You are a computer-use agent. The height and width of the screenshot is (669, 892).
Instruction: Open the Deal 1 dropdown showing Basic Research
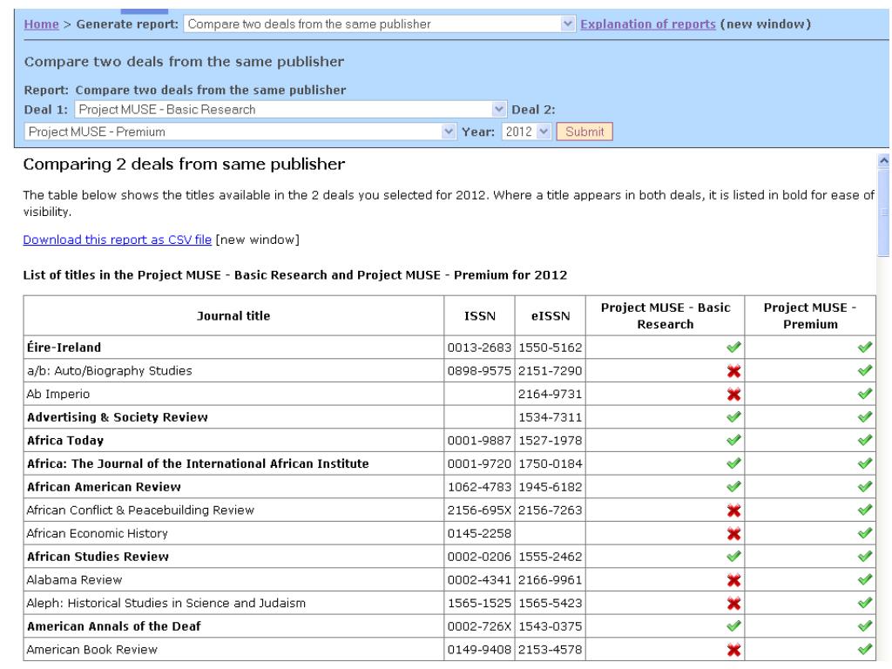[290, 109]
